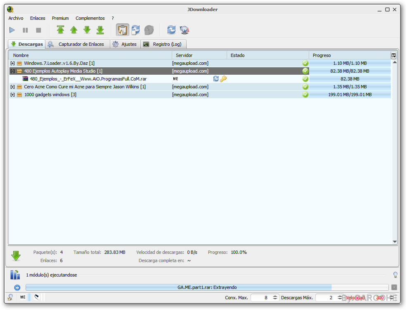Image resolution: width=407 pixels, height=310 pixels.
Task: Move selection to bottom with the green arrow
Action: point(100,30)
